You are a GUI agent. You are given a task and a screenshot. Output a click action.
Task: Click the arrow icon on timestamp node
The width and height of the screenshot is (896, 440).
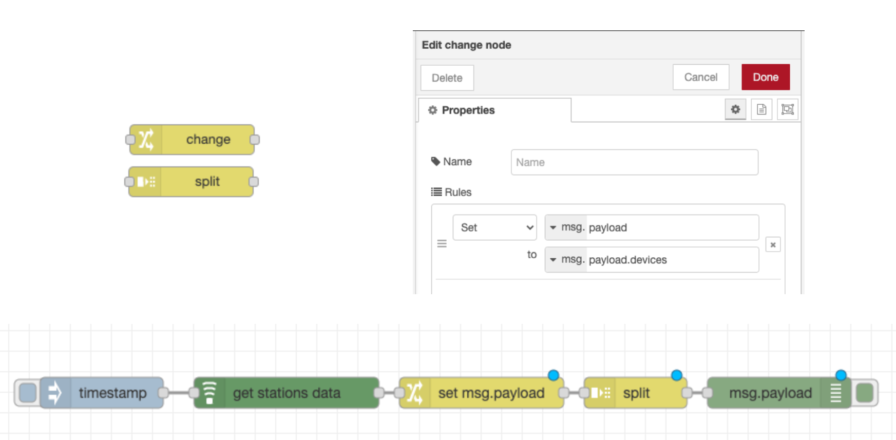coord(55,393)
